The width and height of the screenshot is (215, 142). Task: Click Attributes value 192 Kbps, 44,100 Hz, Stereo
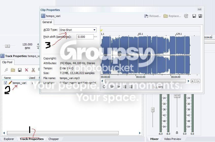click(x=77, y=63)
